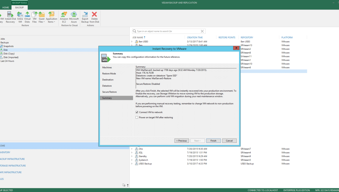Select the Summary wizard step
Screen dimensions: 339x192
pyautogui.click(x=116, y=98)
